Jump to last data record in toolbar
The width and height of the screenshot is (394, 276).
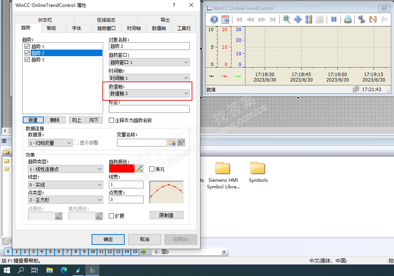coord(273,20)
